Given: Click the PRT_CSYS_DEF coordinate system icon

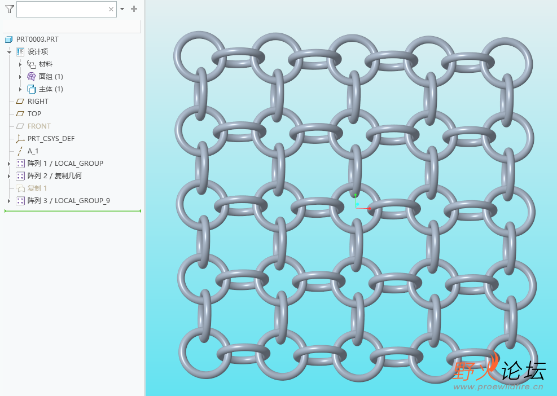Looking at the screenshot, I should (20, 139).
